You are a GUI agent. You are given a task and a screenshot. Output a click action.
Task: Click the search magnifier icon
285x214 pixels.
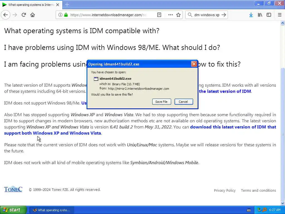click(190, 15)
